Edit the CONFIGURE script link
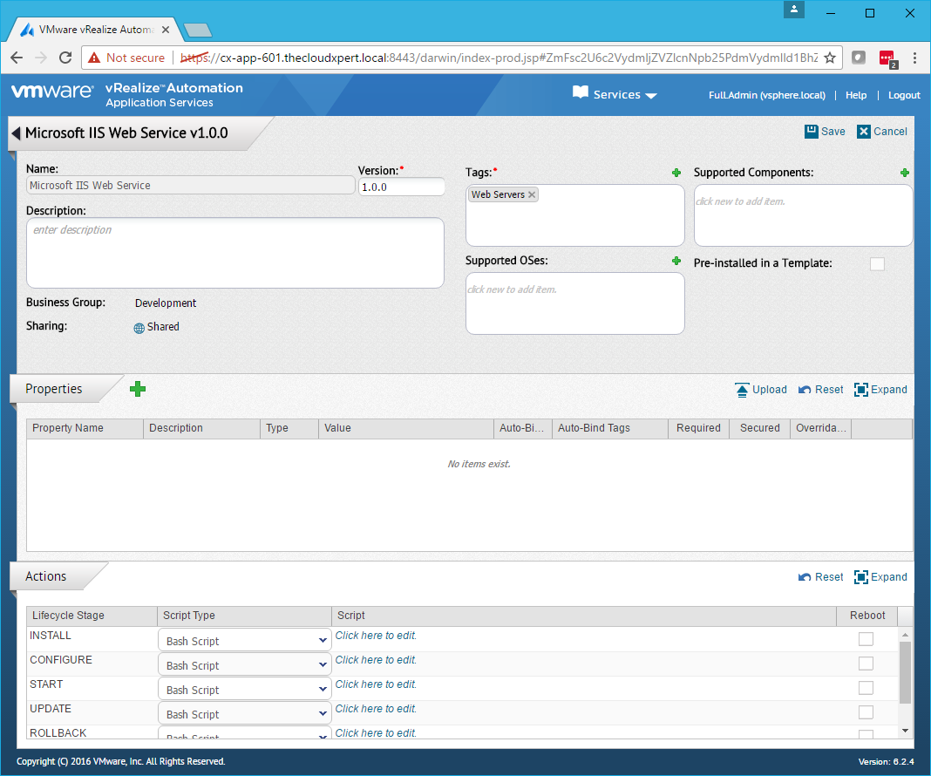This screenshot has height=776, width=931. (x=376, y=660)
